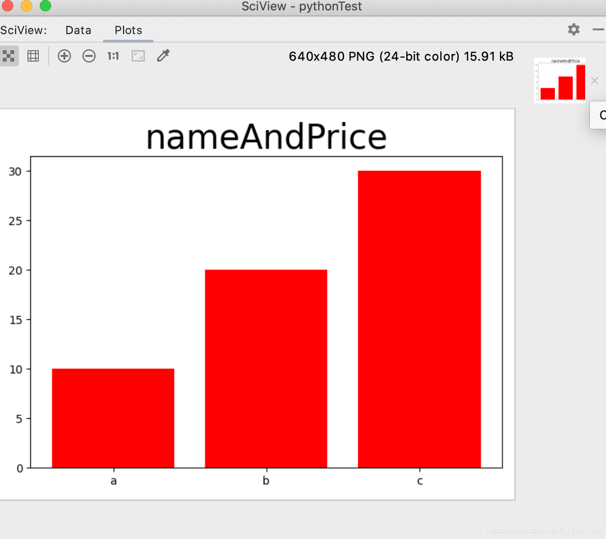This screenshot has width=606, height=539.
Task: Click the red bar labeled a
Action: [x=113, y=418]
